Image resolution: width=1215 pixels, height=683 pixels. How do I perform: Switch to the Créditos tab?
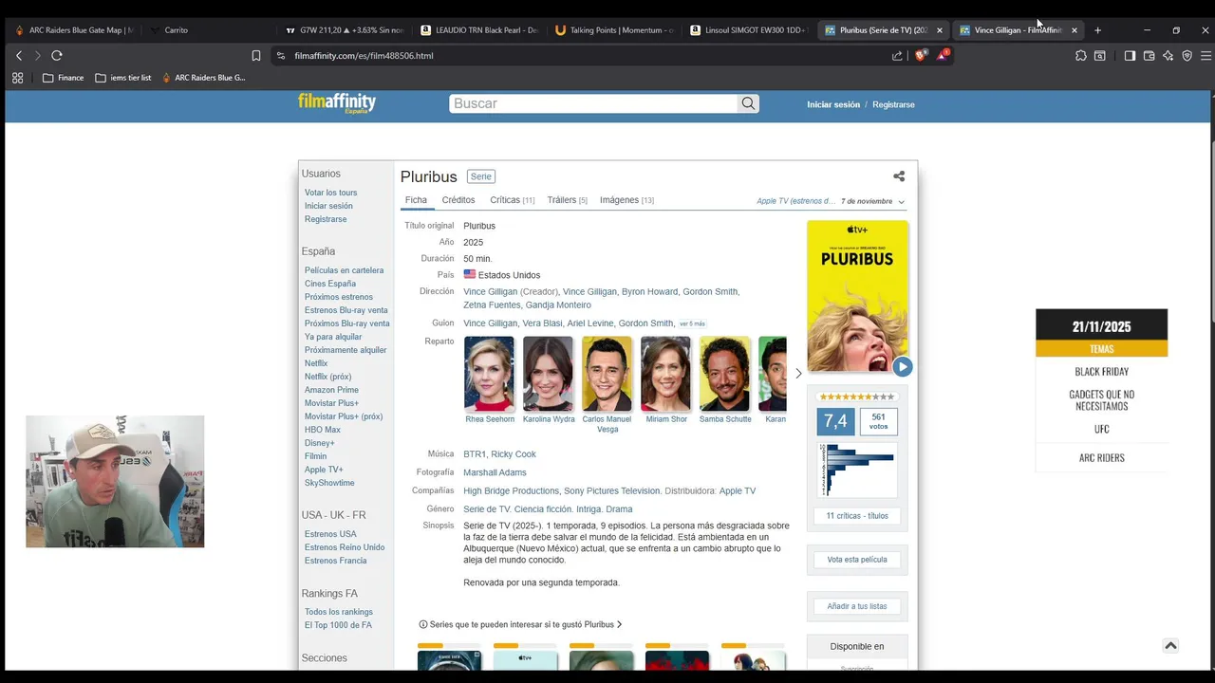pos(458,200)
